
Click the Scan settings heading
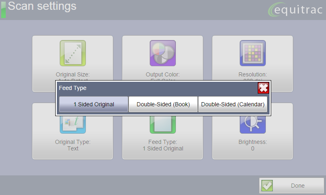42,7
